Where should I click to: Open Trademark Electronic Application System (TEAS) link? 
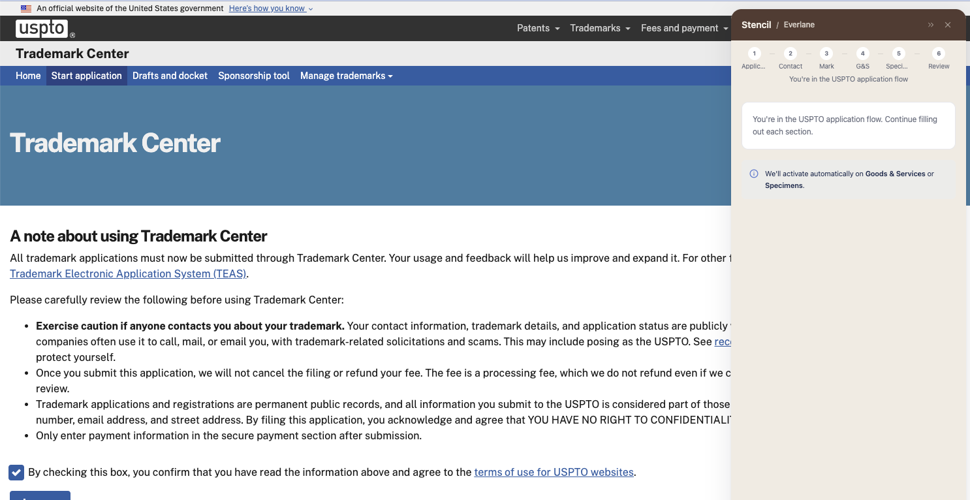(128, 274)
